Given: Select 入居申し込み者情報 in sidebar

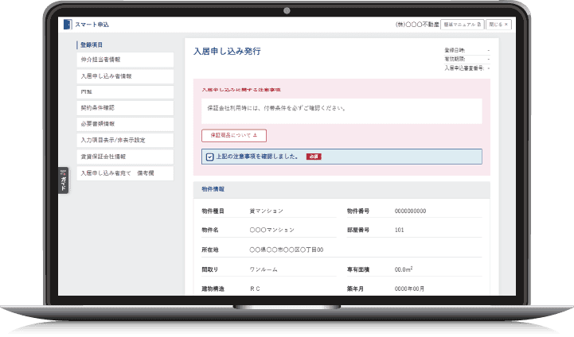Looking at the screenshot, I should (124, 76).
